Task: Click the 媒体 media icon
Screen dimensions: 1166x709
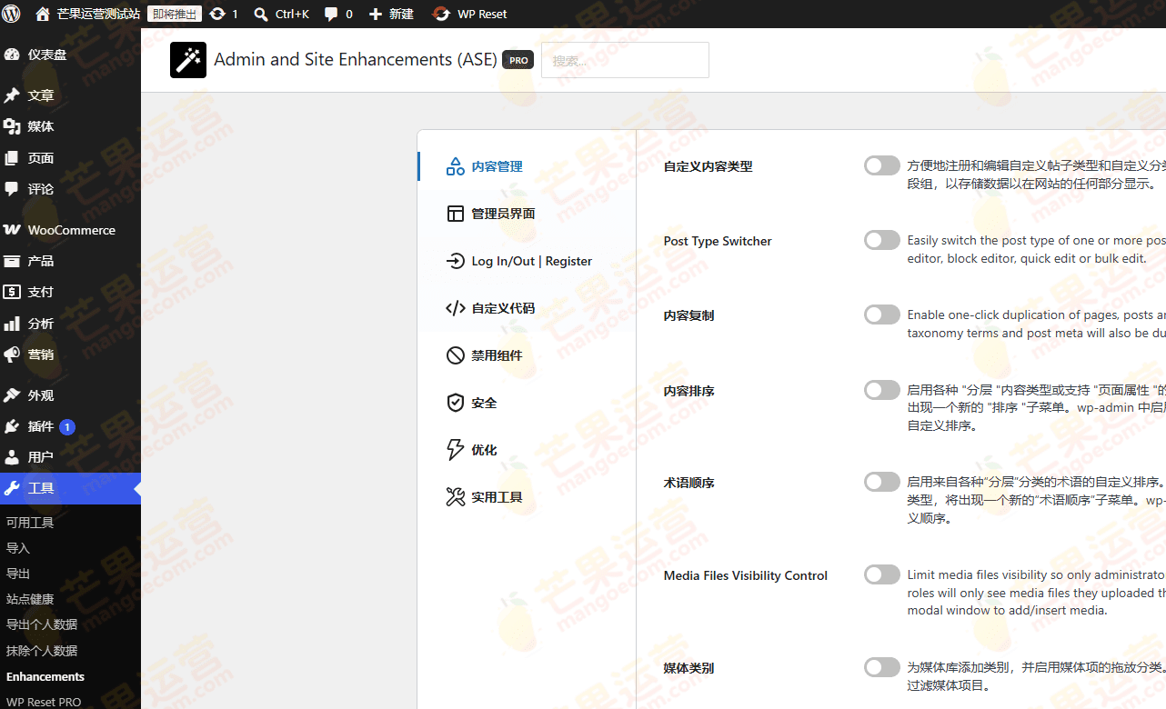Action: click(x=12, y=126)
